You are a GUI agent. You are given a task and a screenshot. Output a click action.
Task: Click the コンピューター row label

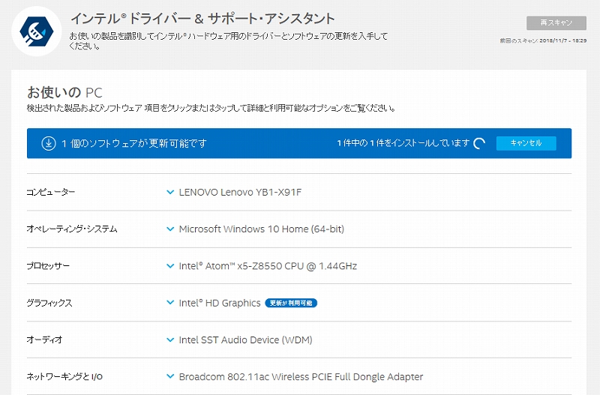click(50, 192)
